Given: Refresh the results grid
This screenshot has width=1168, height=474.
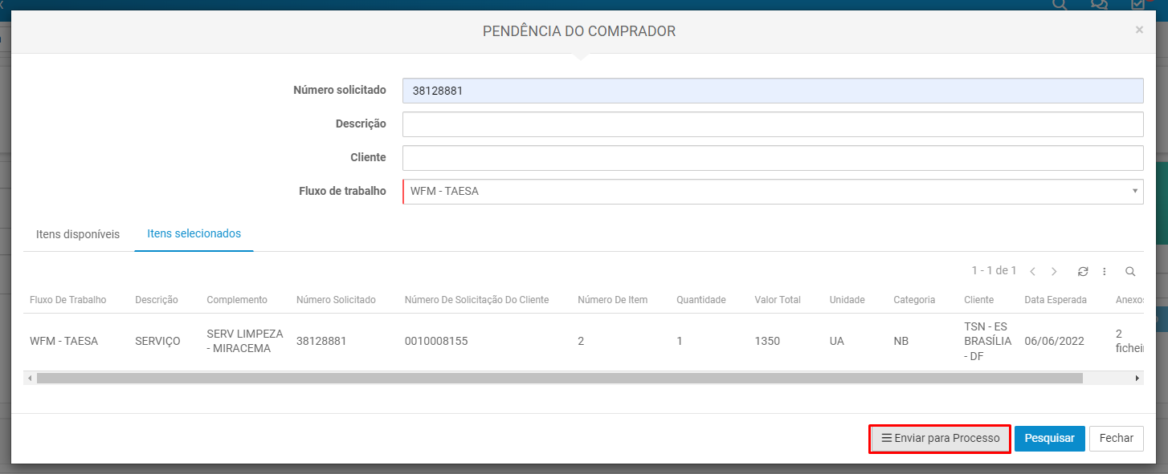Looking at the screenshot, I should click(1083, 271).
